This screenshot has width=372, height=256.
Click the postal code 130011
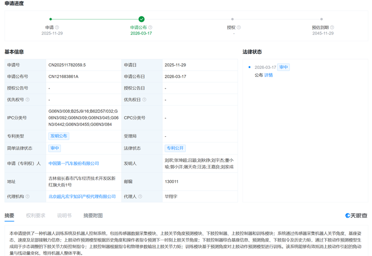click(x=172, y=182)
